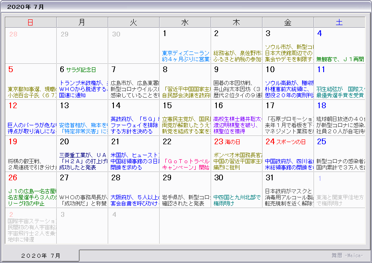The image size is (372, 263).
Task: Click the July 20 三菱重工業 H2A event
Action: coord(83,161)
